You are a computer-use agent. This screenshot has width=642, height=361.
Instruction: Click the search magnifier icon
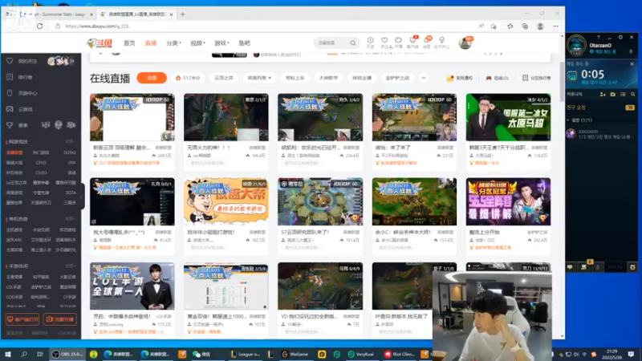(x=353, y=43)
